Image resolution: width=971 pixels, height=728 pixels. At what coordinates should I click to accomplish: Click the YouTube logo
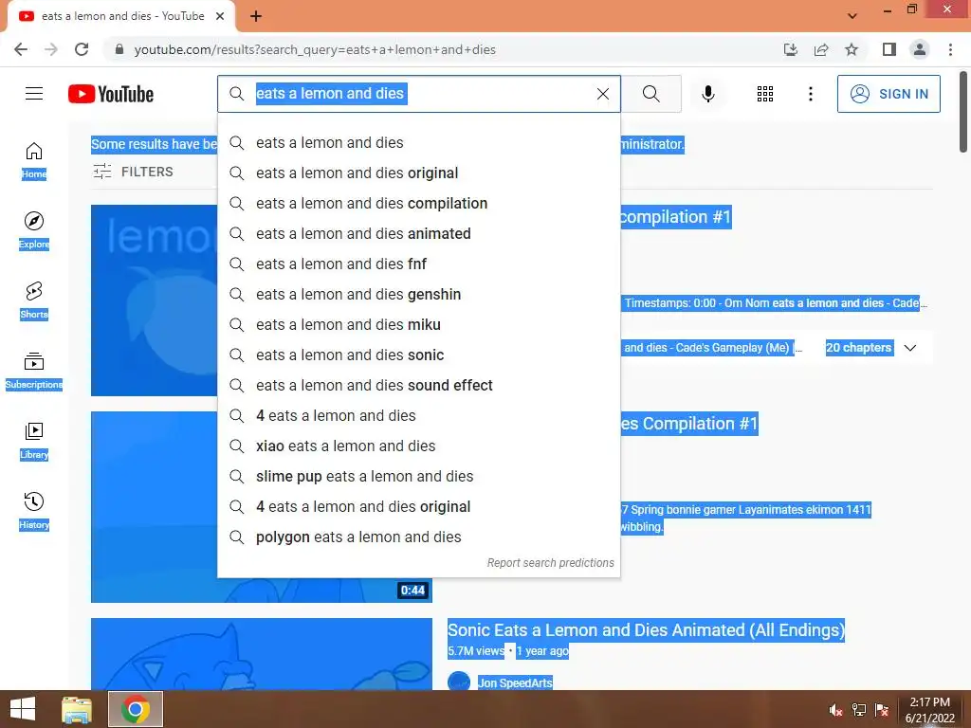(x=111, y=94)
